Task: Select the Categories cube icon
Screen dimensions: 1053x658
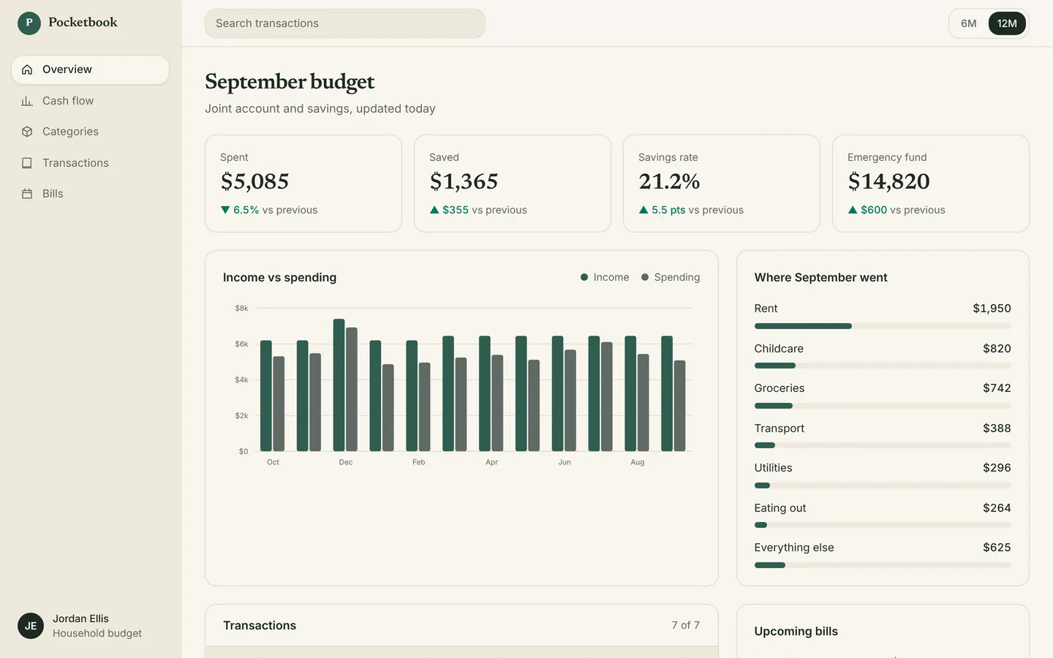Action: tap(27, 132)
